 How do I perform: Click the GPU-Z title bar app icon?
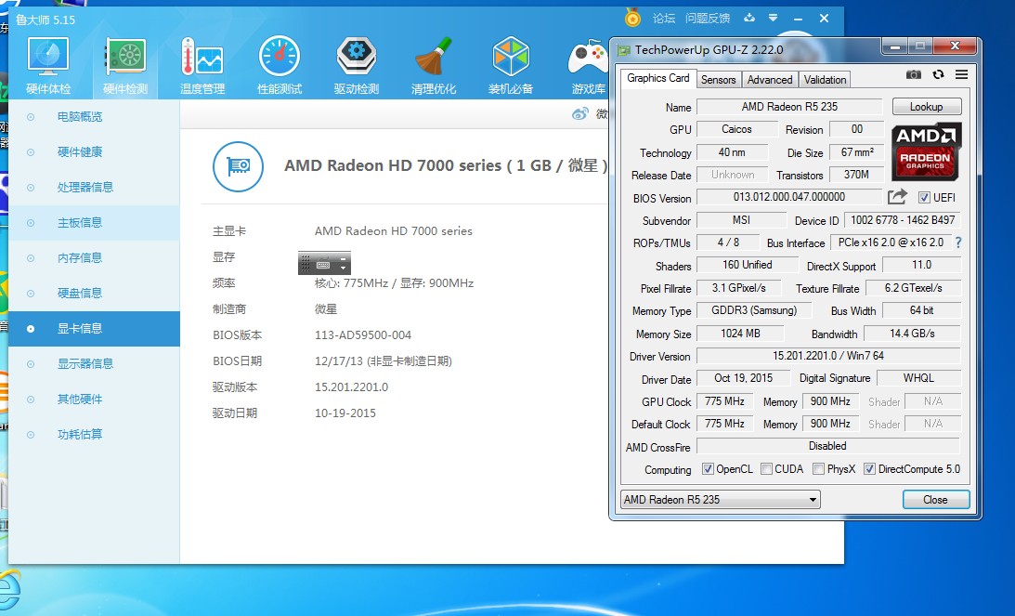(x=623, y=50)
